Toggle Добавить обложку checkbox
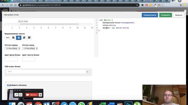 click(8, 85)
